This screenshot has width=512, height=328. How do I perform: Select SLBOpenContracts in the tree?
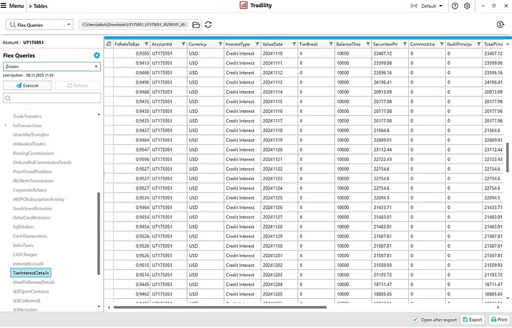click(31, 291)
